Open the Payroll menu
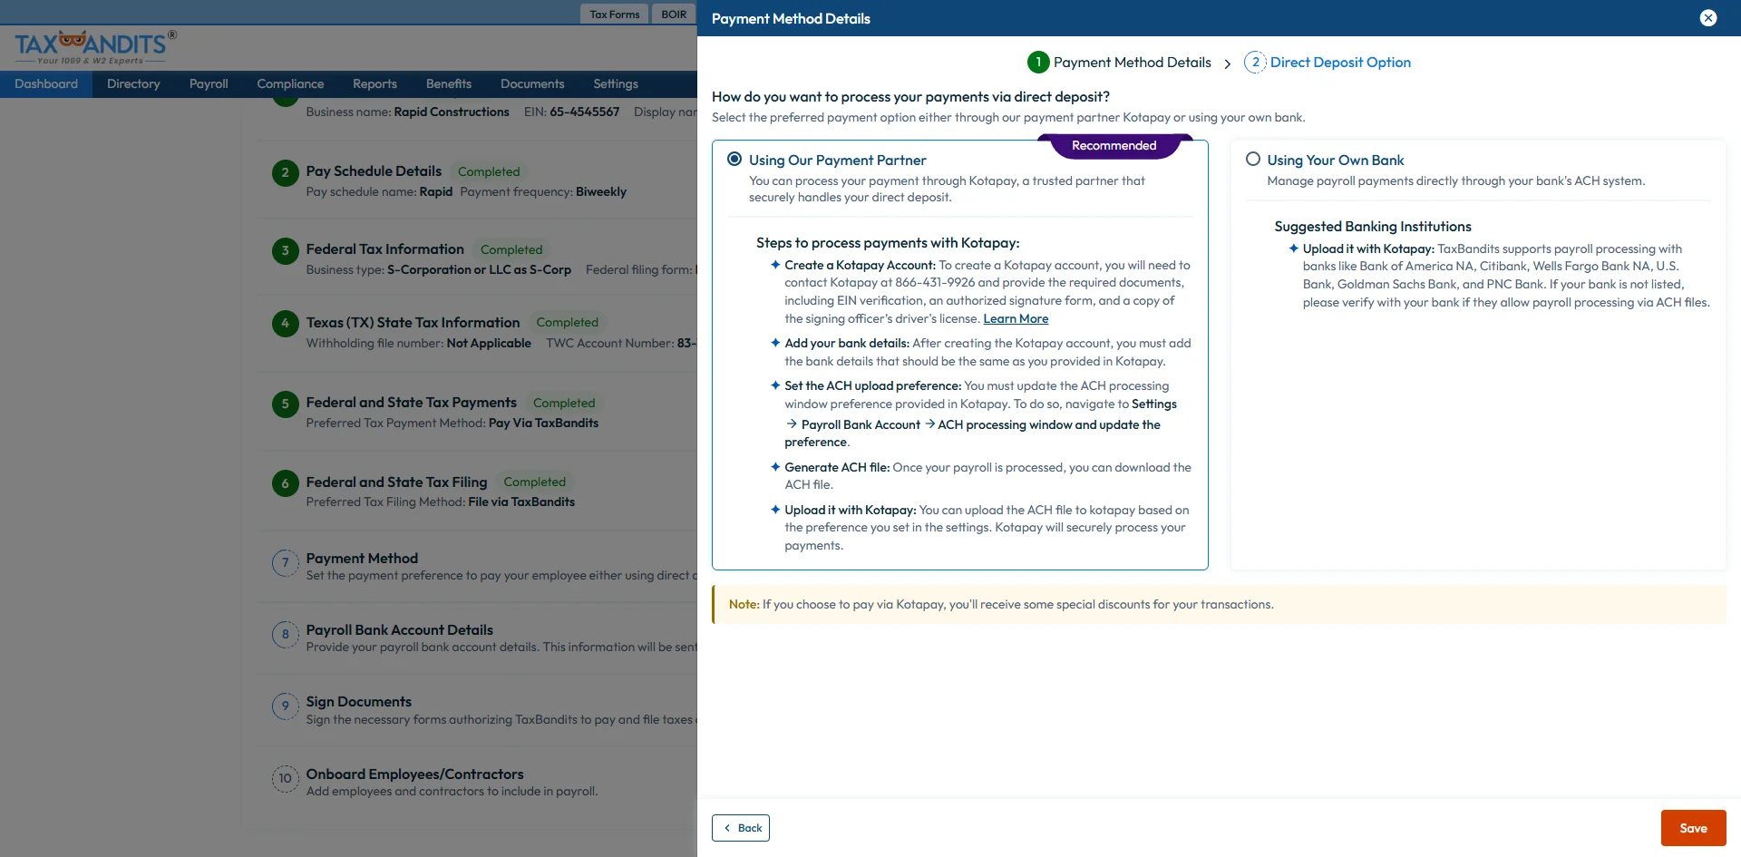This screenshot has height=857, width=1741. tap(209, 84)
